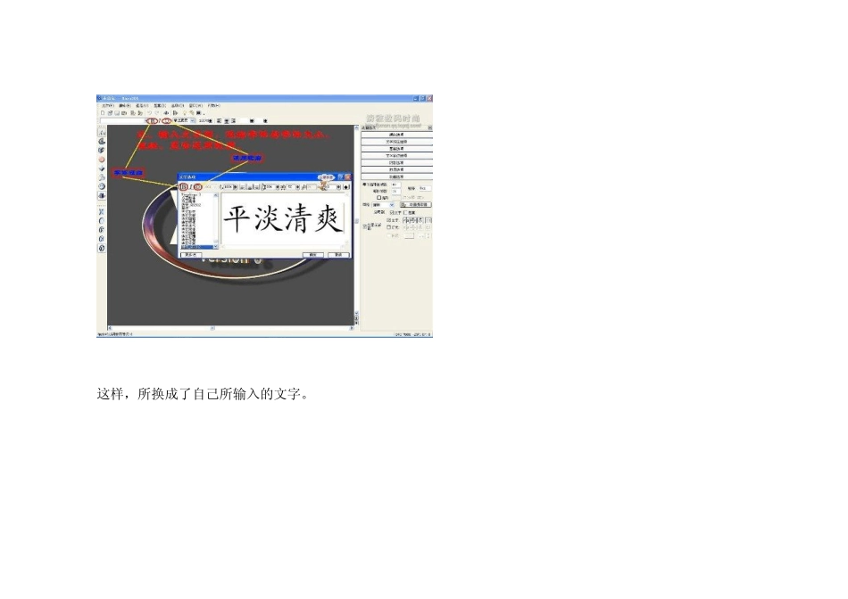Toggle Bold in the main text toolbar
This screenshot has width=848, height=599.
[153, 121]
